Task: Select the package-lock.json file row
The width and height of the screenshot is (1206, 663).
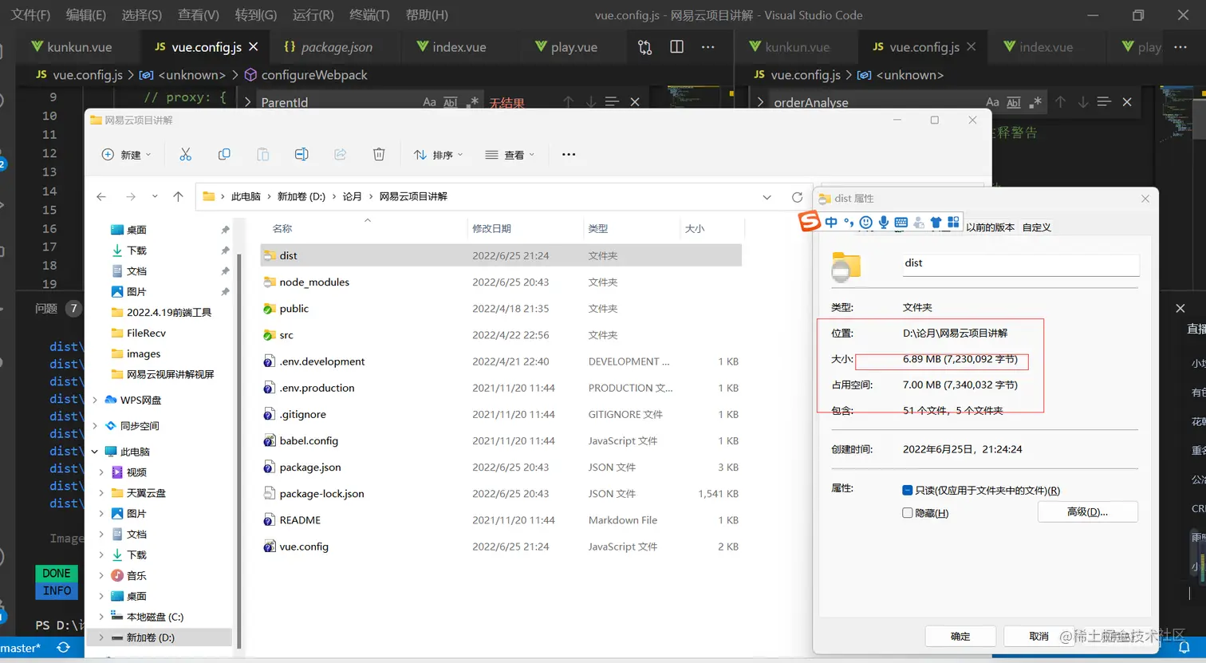Action: [x=501, y=494]
